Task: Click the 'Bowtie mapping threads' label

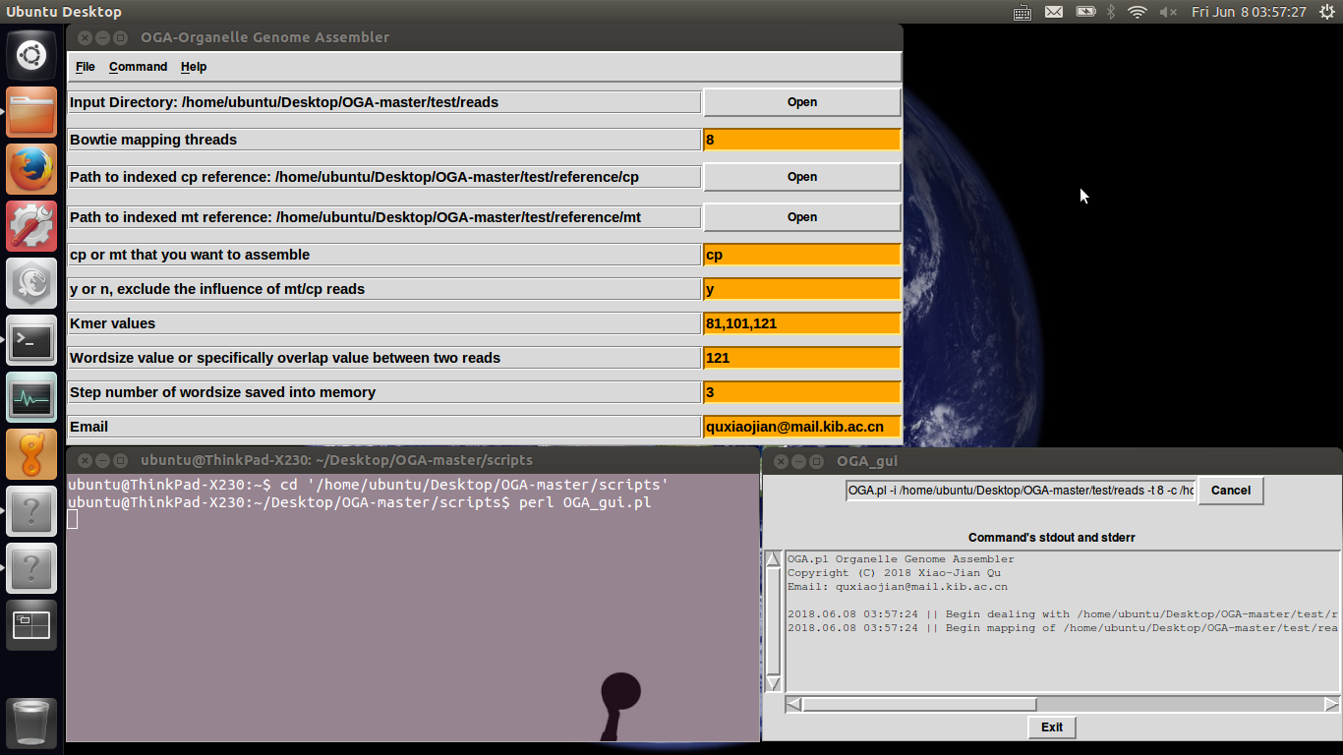Action: tap(384, 140)
